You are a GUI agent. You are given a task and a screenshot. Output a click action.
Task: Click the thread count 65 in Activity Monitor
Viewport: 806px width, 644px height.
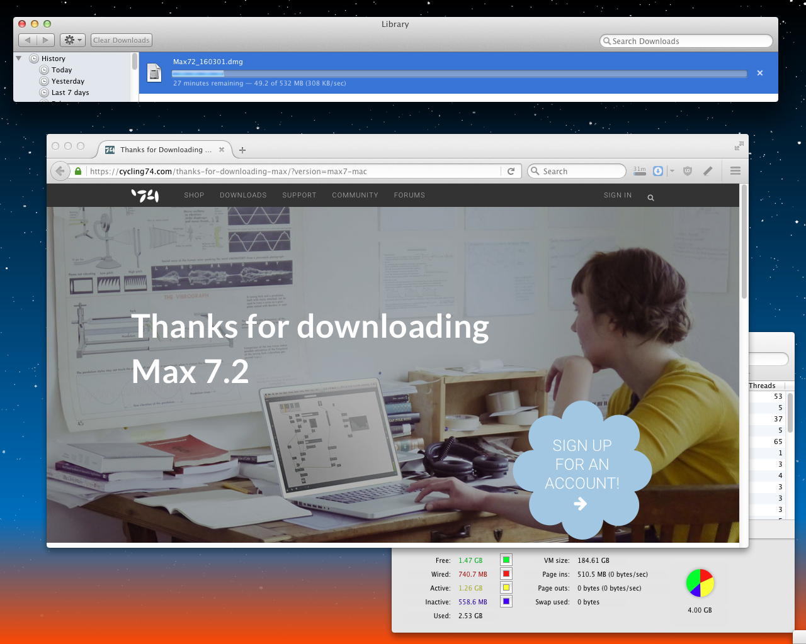(778, 441)
